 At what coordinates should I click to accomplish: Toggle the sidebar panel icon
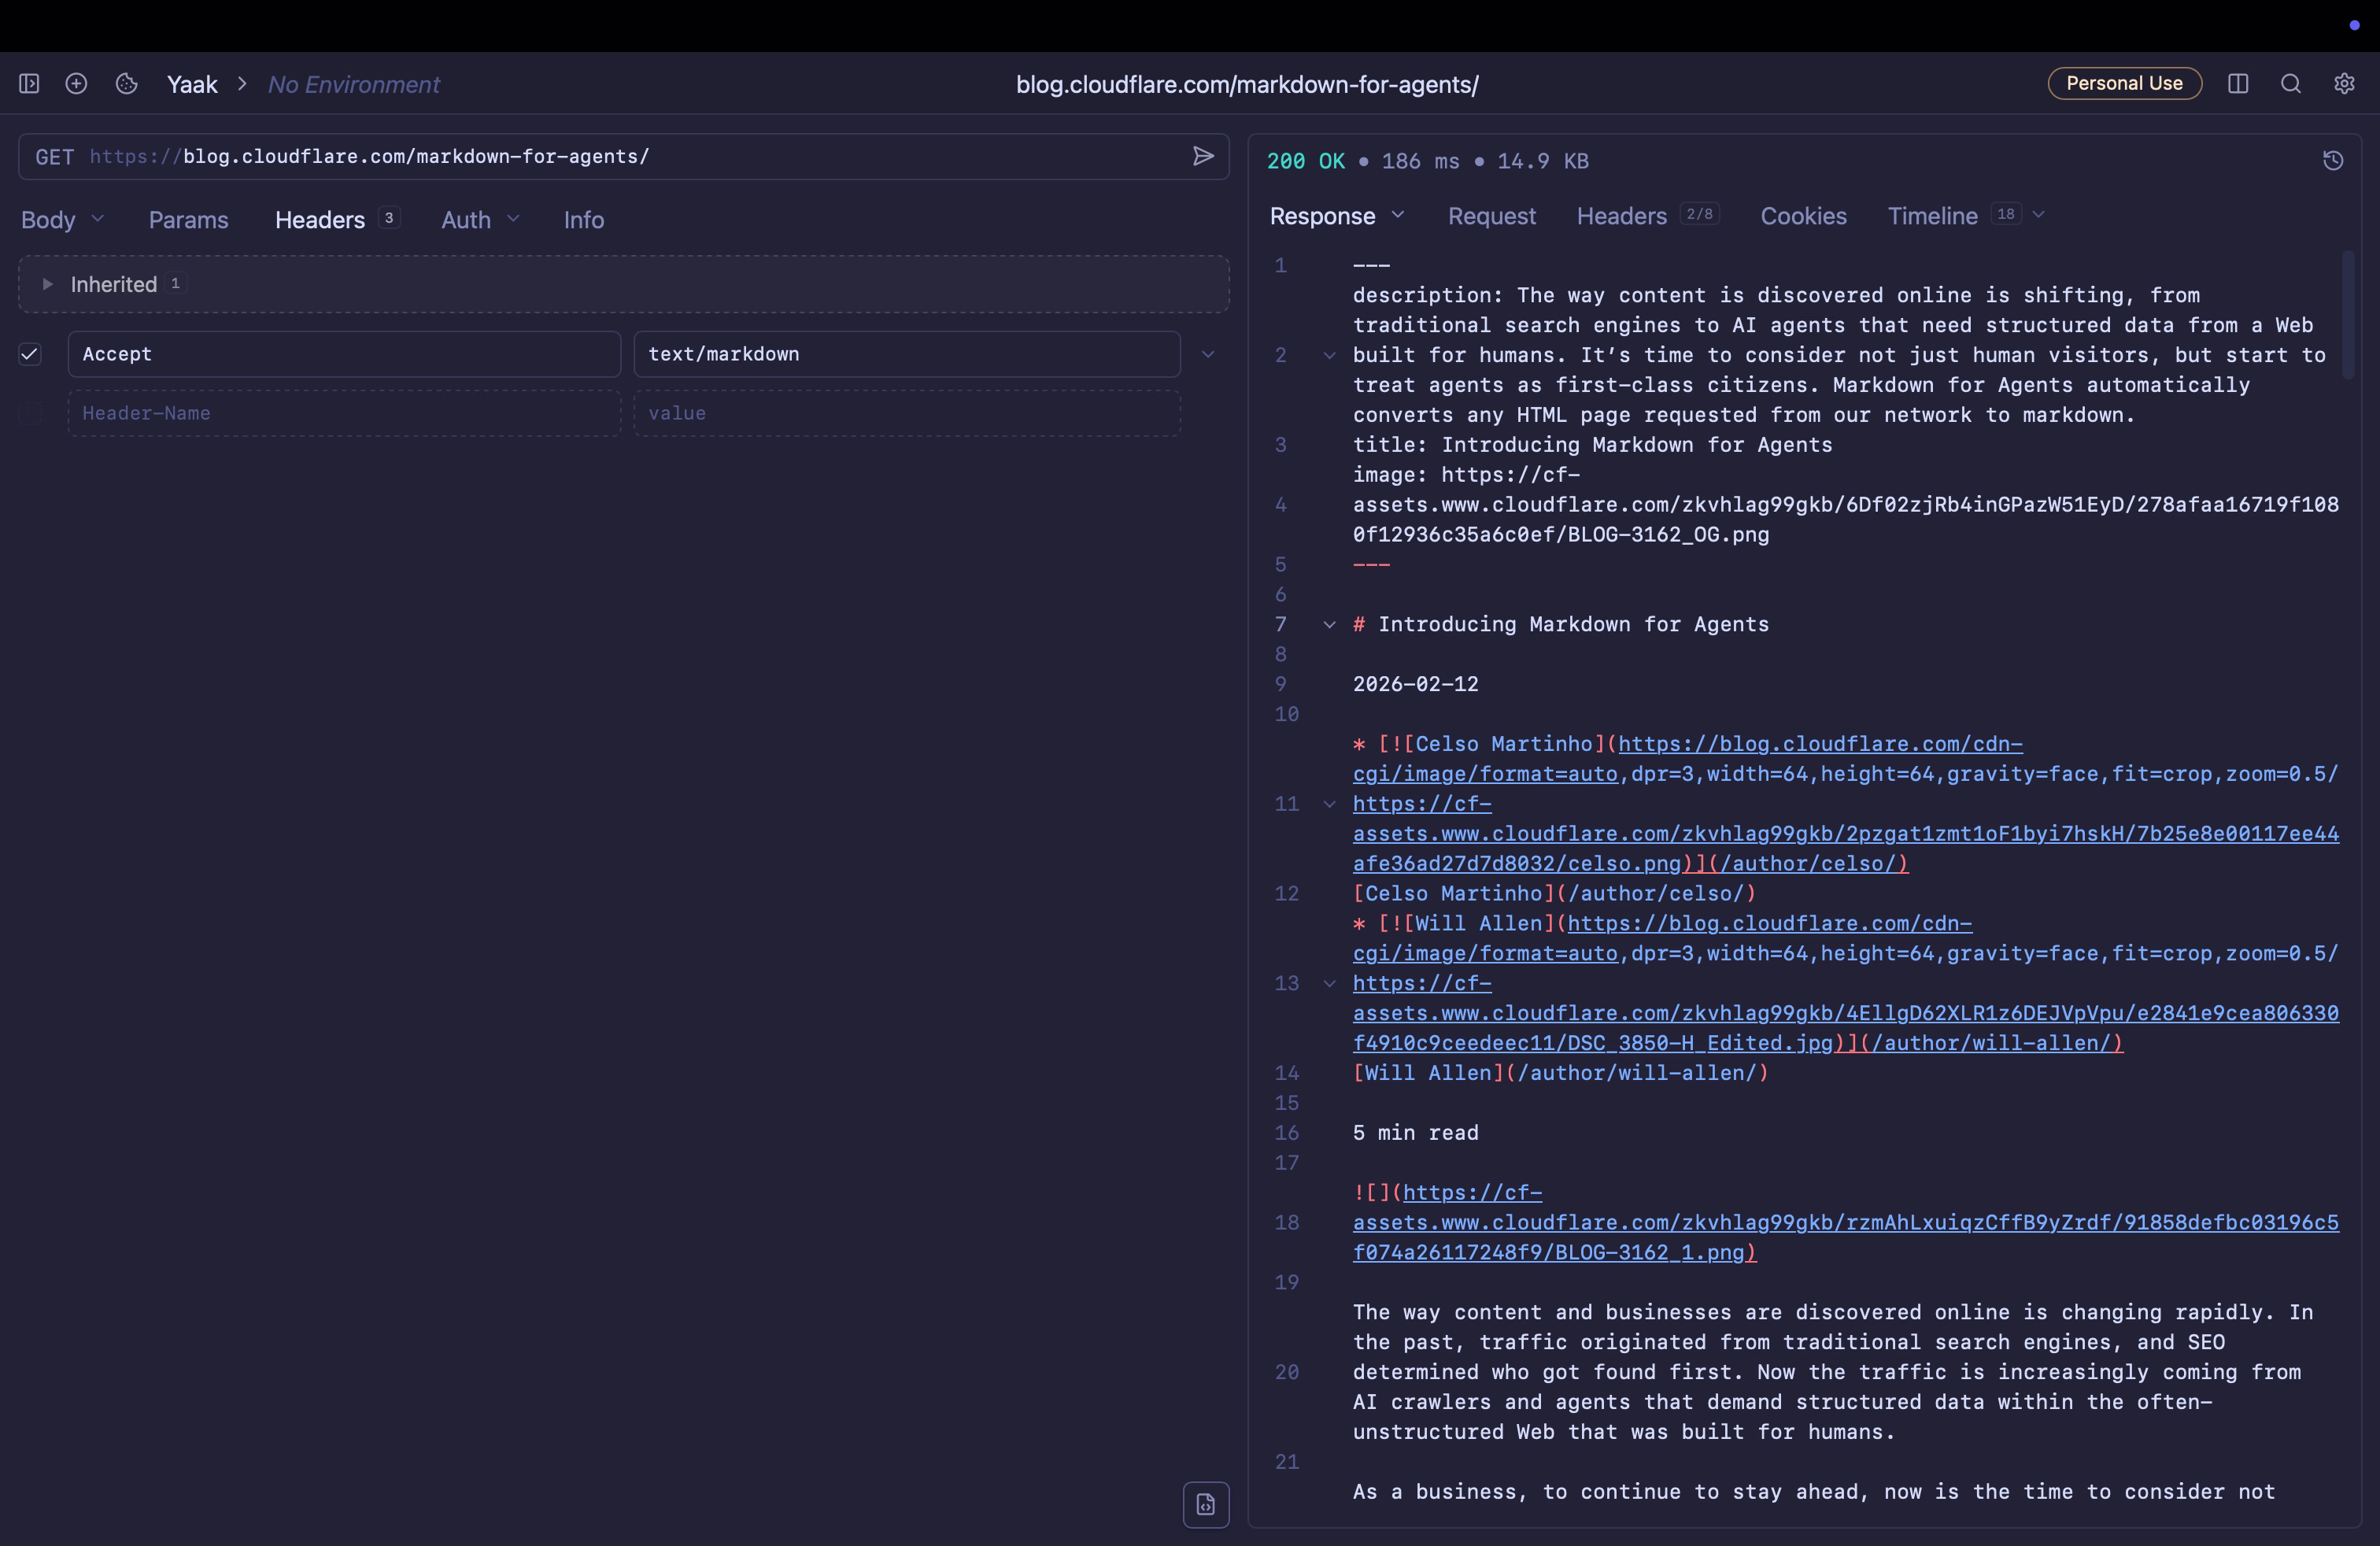tap(29, 84)
